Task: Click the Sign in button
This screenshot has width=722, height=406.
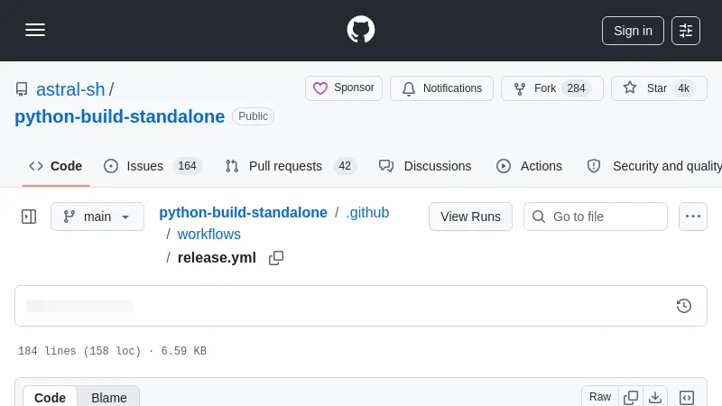Action: click(633, 30)
